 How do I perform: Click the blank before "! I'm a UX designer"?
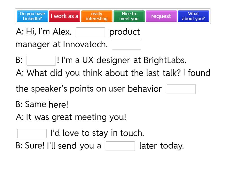click(41, 61)
